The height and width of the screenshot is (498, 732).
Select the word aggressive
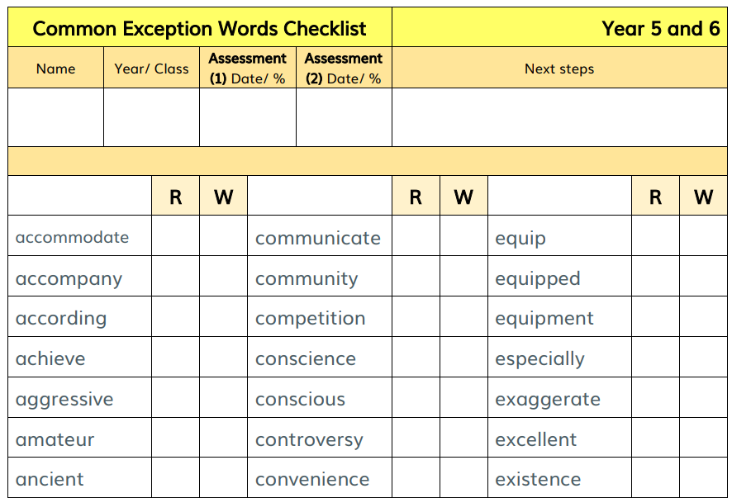[x=64, y=399]
